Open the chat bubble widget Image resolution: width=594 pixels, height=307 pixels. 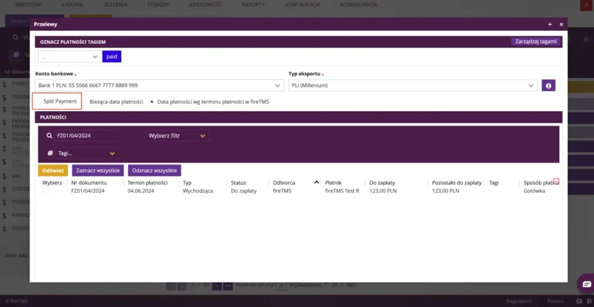586,284
